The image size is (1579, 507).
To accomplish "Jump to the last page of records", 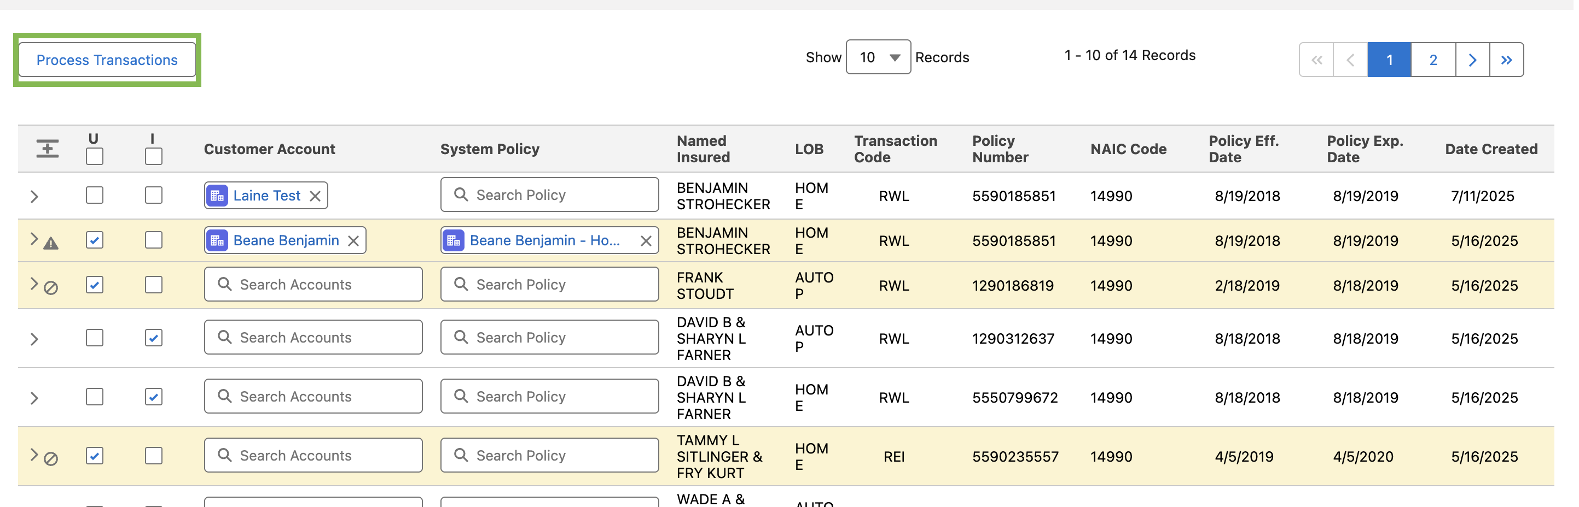I will pyautogui.click(x=1507, y=60).
